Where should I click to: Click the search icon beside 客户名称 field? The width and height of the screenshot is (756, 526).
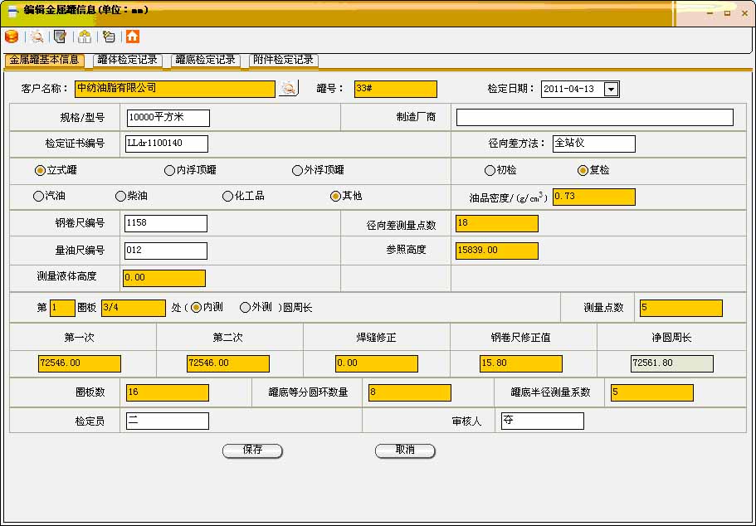pyautogui.click(x=286, y=89)
